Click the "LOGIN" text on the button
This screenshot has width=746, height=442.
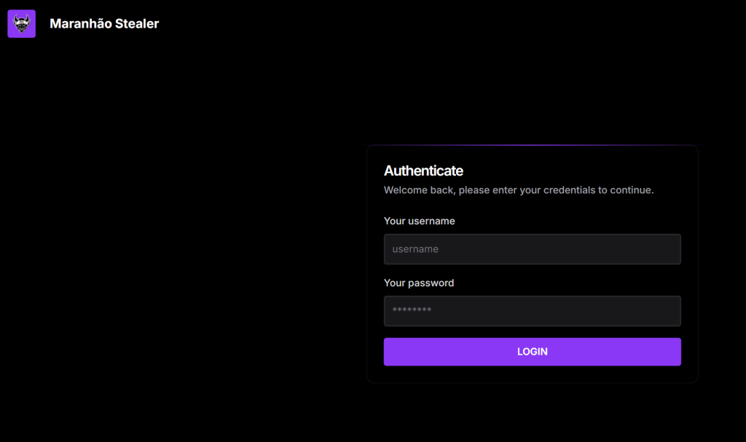tap(533, 352)
